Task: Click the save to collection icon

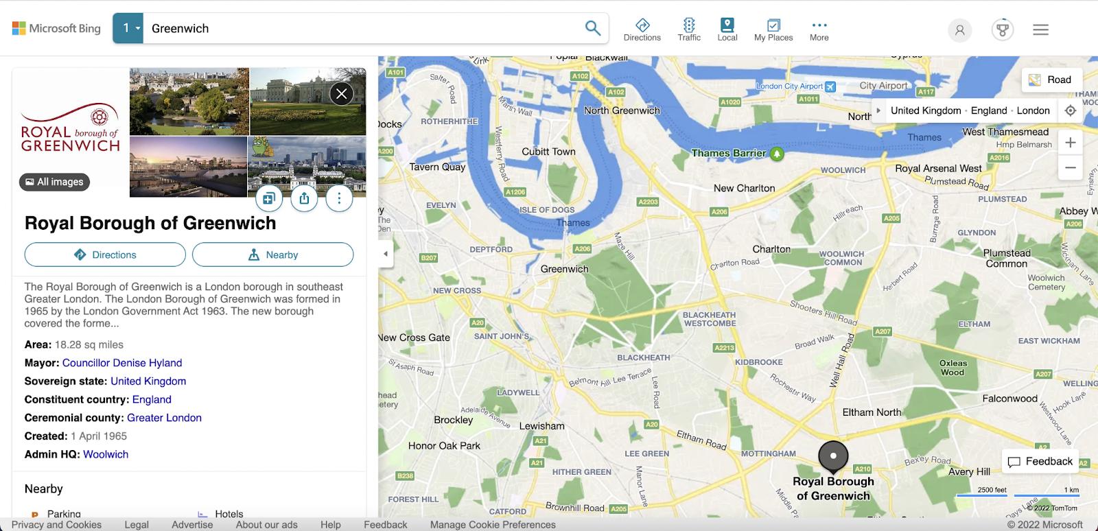Action: coord(269,199)
